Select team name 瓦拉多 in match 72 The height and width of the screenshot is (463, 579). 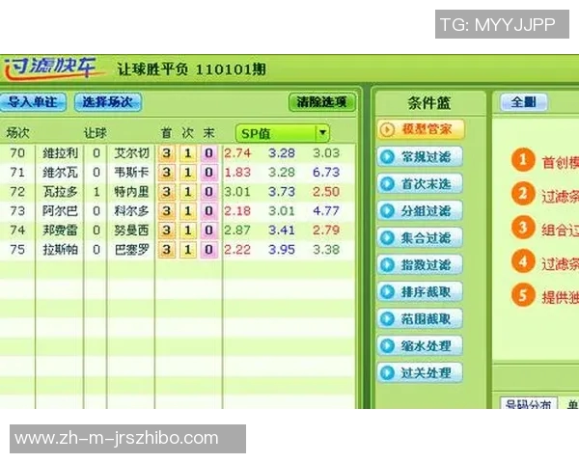tap(60, 192)
